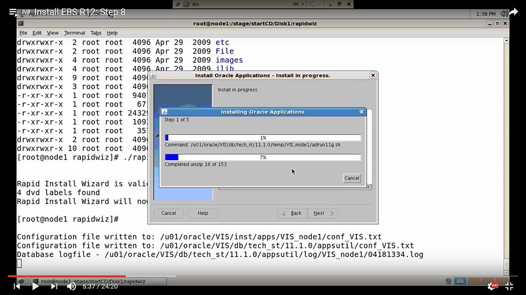This screenshot has height=295, width=526.
Task: Skip to the previous video
Action: pyautogui.click(x=17, y=286)
